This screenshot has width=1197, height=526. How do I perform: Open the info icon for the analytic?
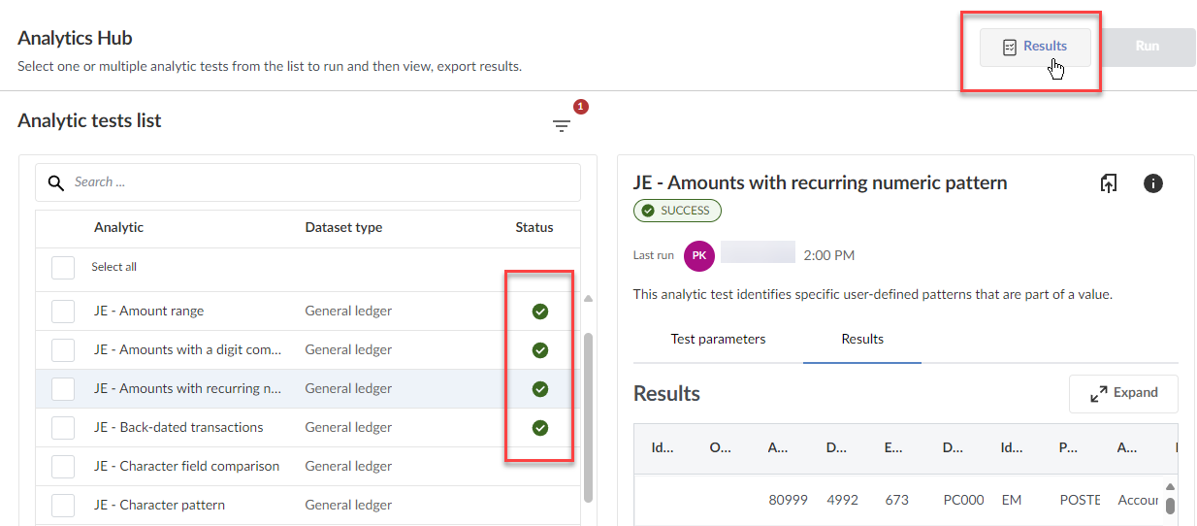(1152, 183)
